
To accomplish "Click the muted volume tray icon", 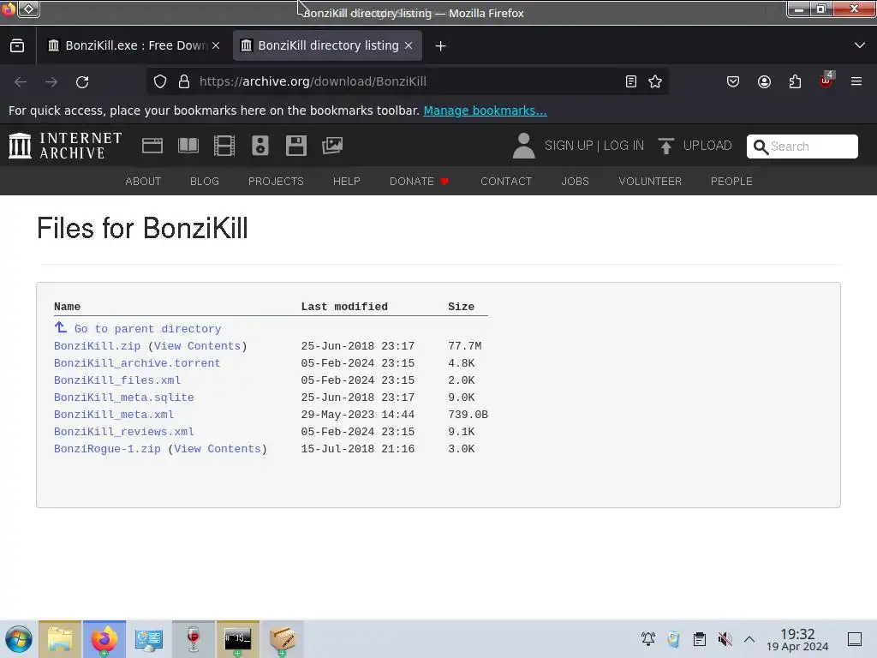I will 725,639.
